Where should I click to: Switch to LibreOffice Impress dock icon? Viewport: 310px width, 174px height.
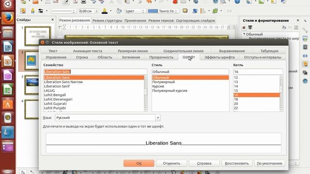(x=8, y=61)
